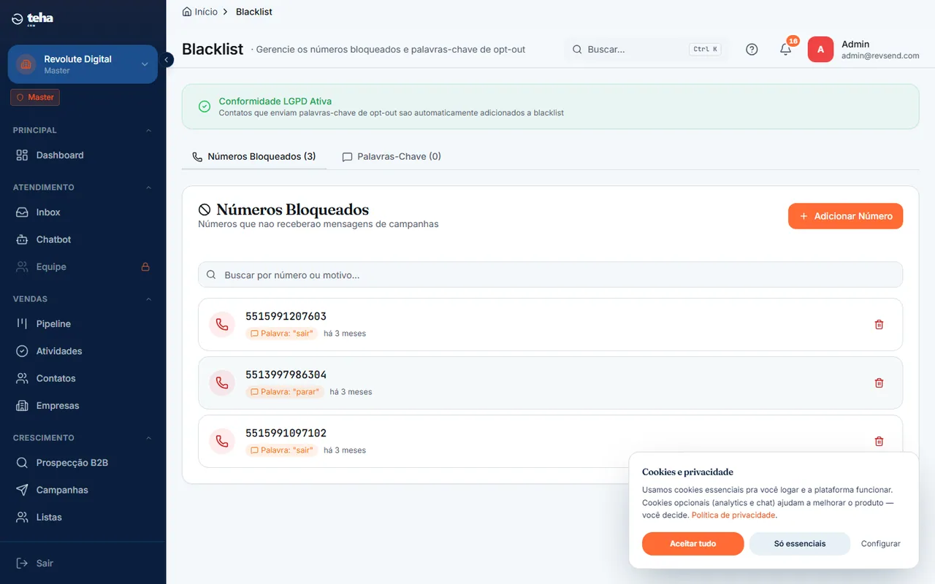This screenshot has height=584, width=935.
Task: Click the Prospecção B2B magnifier icon
Action: click(x=22, y=463)
